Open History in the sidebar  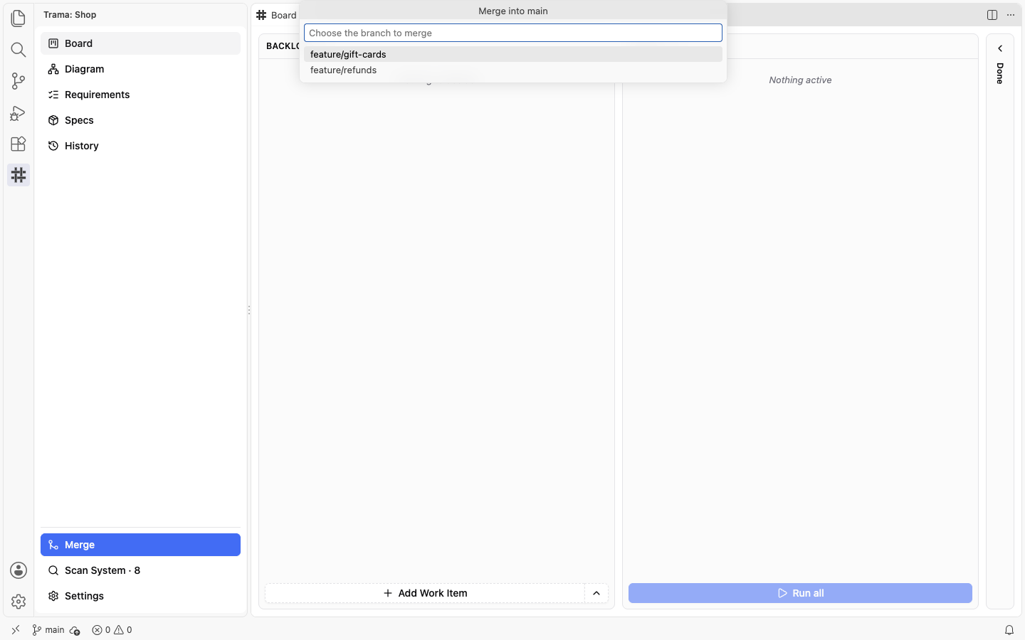click(x=140, y=146)
